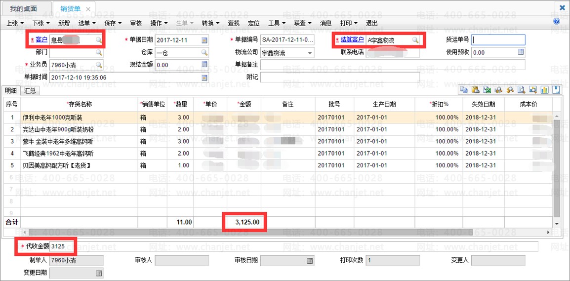Select row 伊利中老年1000克听装
570x281 pixels.
coord(279,118)
